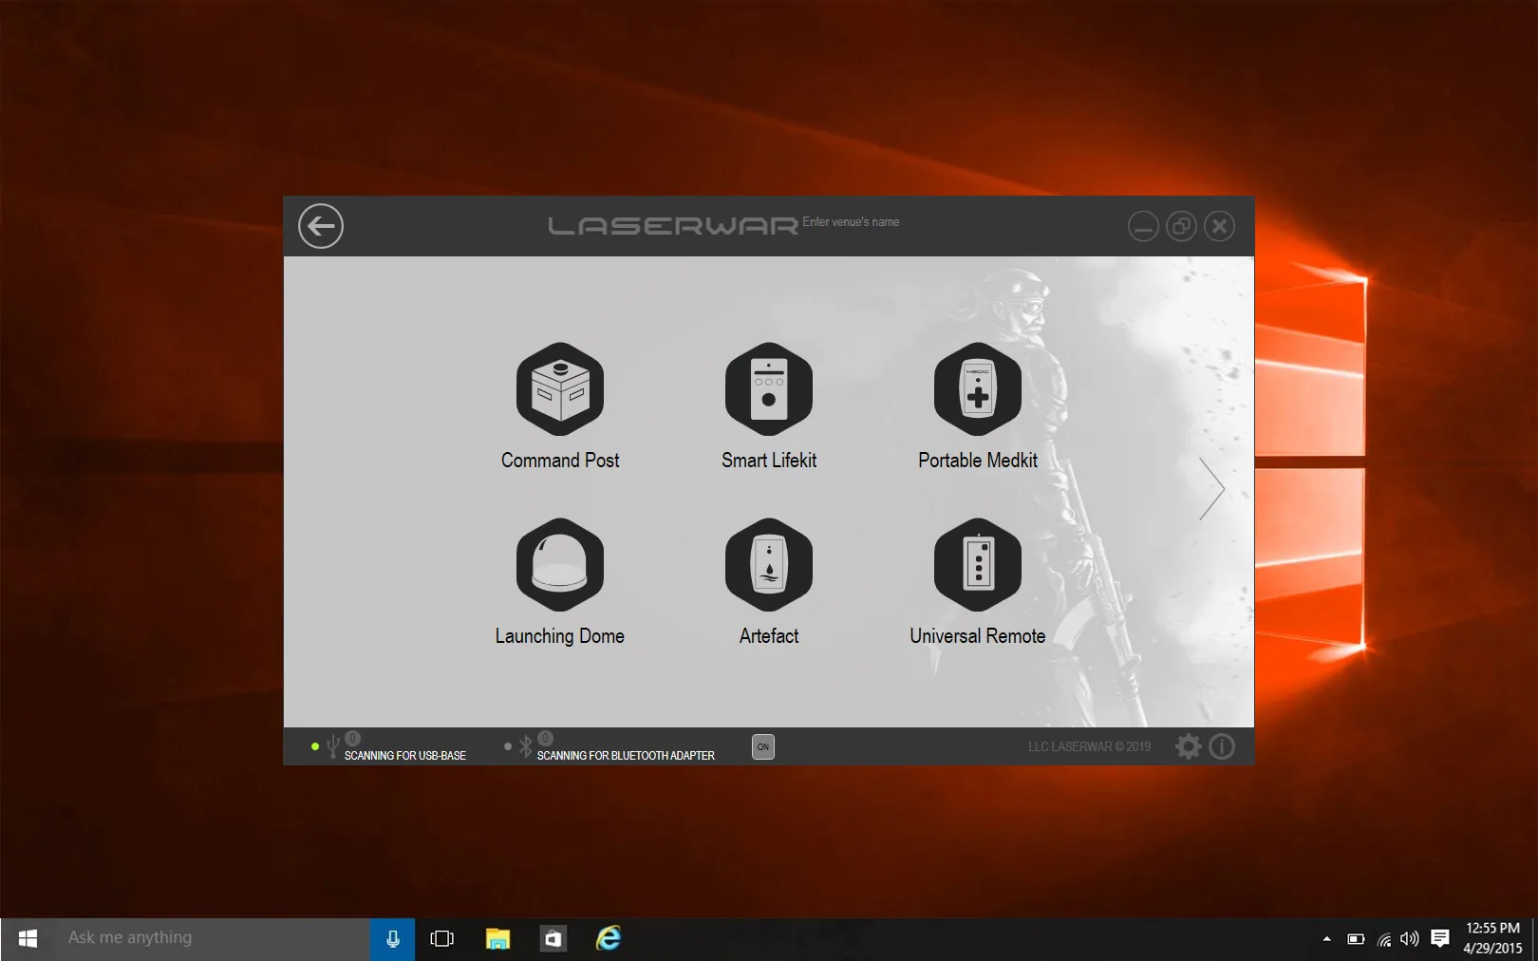Click the Launching Dome label

point(560,636)
